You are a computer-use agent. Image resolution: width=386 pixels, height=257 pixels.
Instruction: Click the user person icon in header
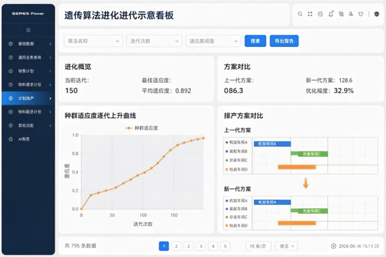[x=351, y=14]
